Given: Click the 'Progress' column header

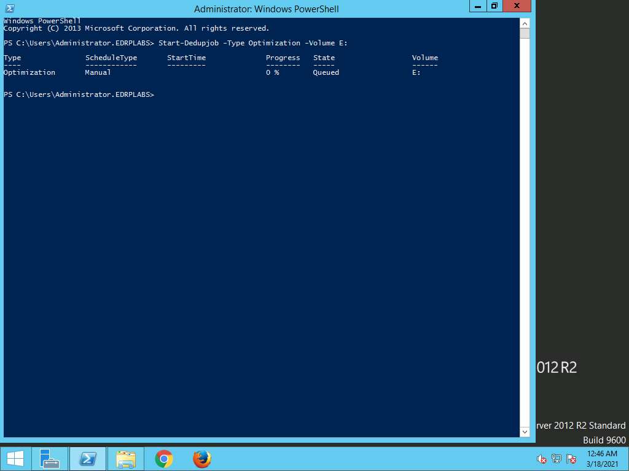Looking at the screenshot, I should click(283, 58).
